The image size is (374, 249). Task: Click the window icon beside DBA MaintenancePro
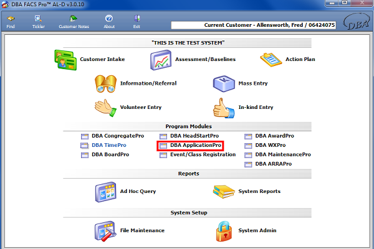[x=248, y=155]
